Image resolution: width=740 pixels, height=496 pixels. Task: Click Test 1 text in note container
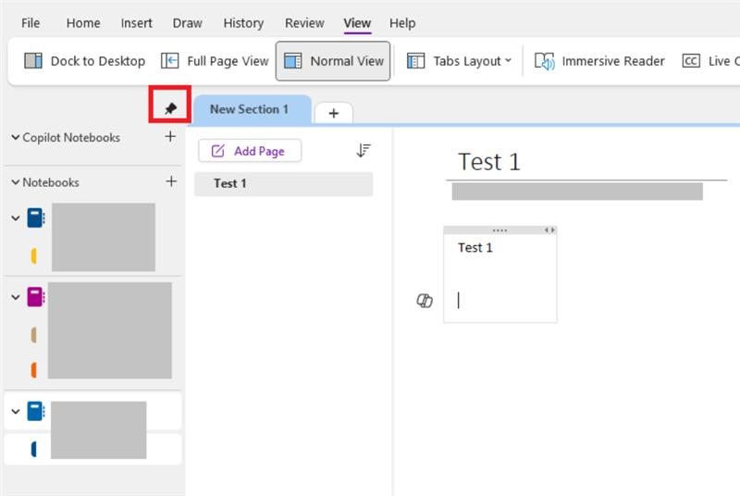(x=475, y=248)
